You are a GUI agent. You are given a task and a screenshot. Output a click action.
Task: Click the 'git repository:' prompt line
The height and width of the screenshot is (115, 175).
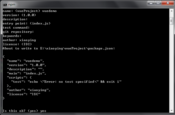pos(18,32)
